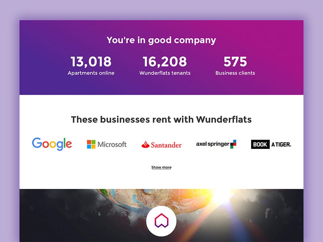Viewport: 323px width, 242px height.
Task: Click These businesses rent with Wunderflats heading
Action: click(161, 119)
